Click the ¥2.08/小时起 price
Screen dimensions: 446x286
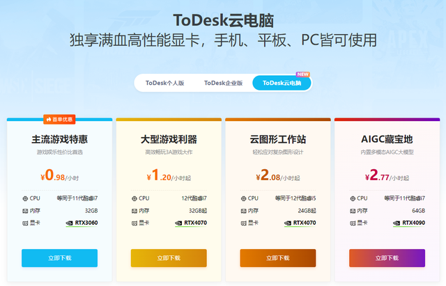tap(278, 175)
